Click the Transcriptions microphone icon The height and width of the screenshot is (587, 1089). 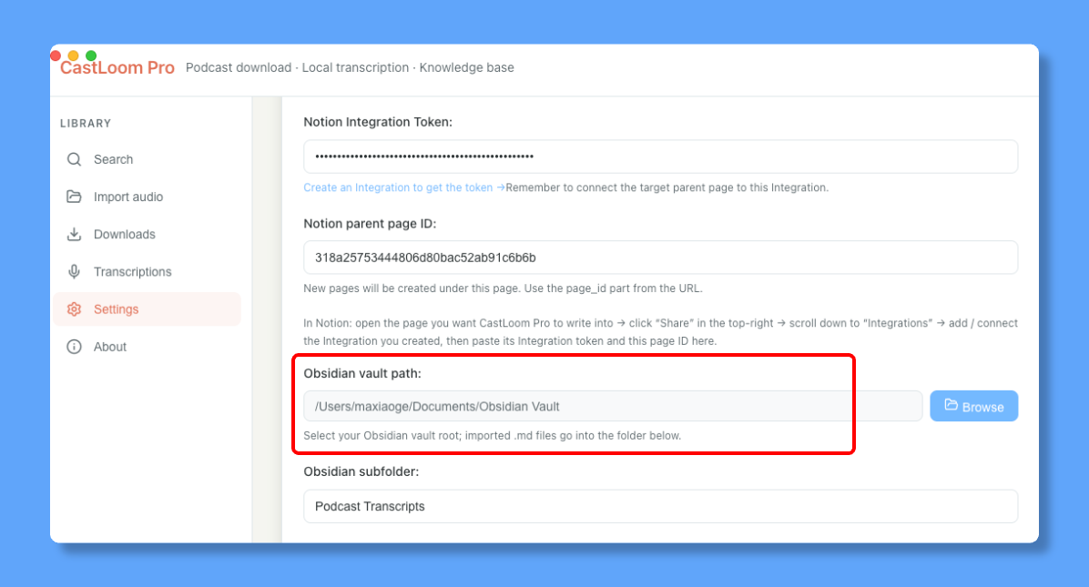point(75,272)
